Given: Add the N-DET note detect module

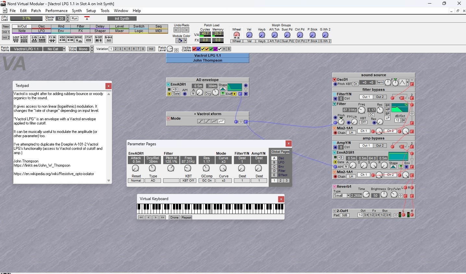Looking at the screenshot, I should pyautogui.click(x=99, y=39).
